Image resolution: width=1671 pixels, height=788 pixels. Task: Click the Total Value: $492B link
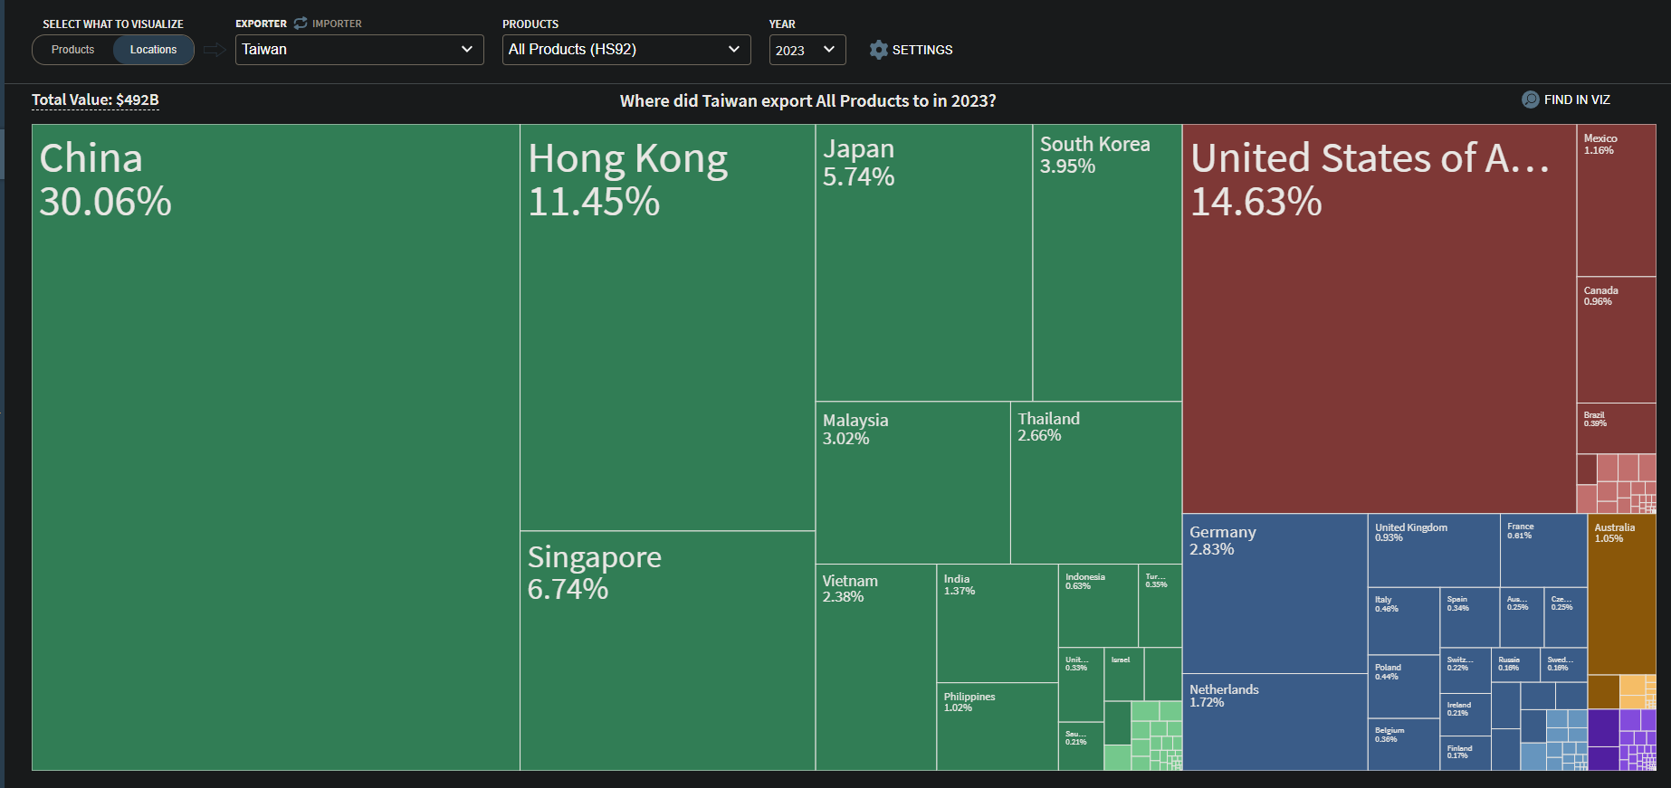pyautogui.click(x=95, y=100)
